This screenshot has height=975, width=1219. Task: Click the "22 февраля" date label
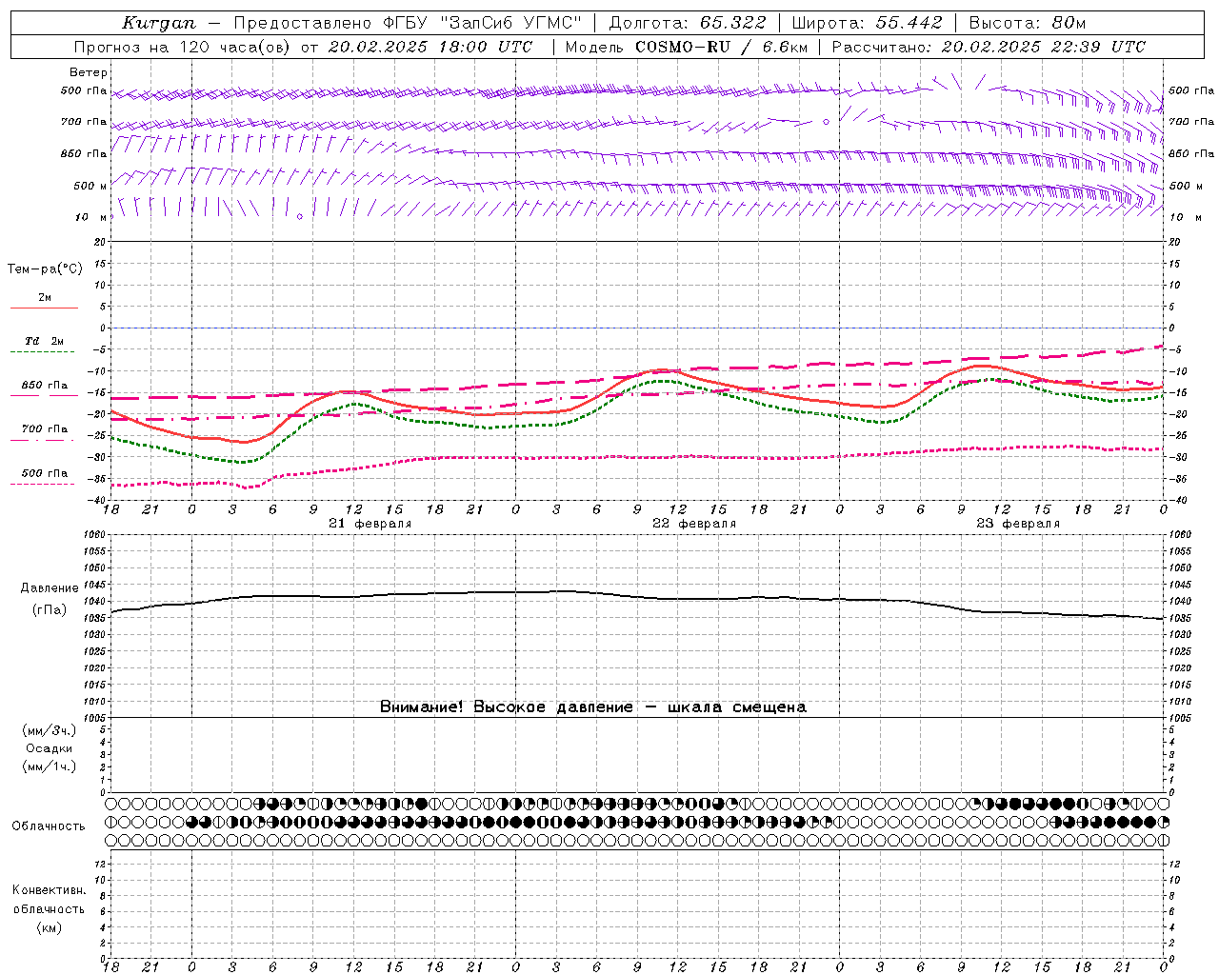694,524
